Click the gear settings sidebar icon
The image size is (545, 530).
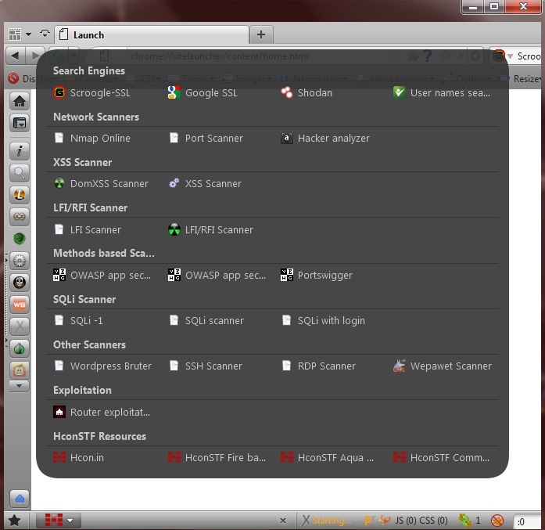click(x=20, y=261)
